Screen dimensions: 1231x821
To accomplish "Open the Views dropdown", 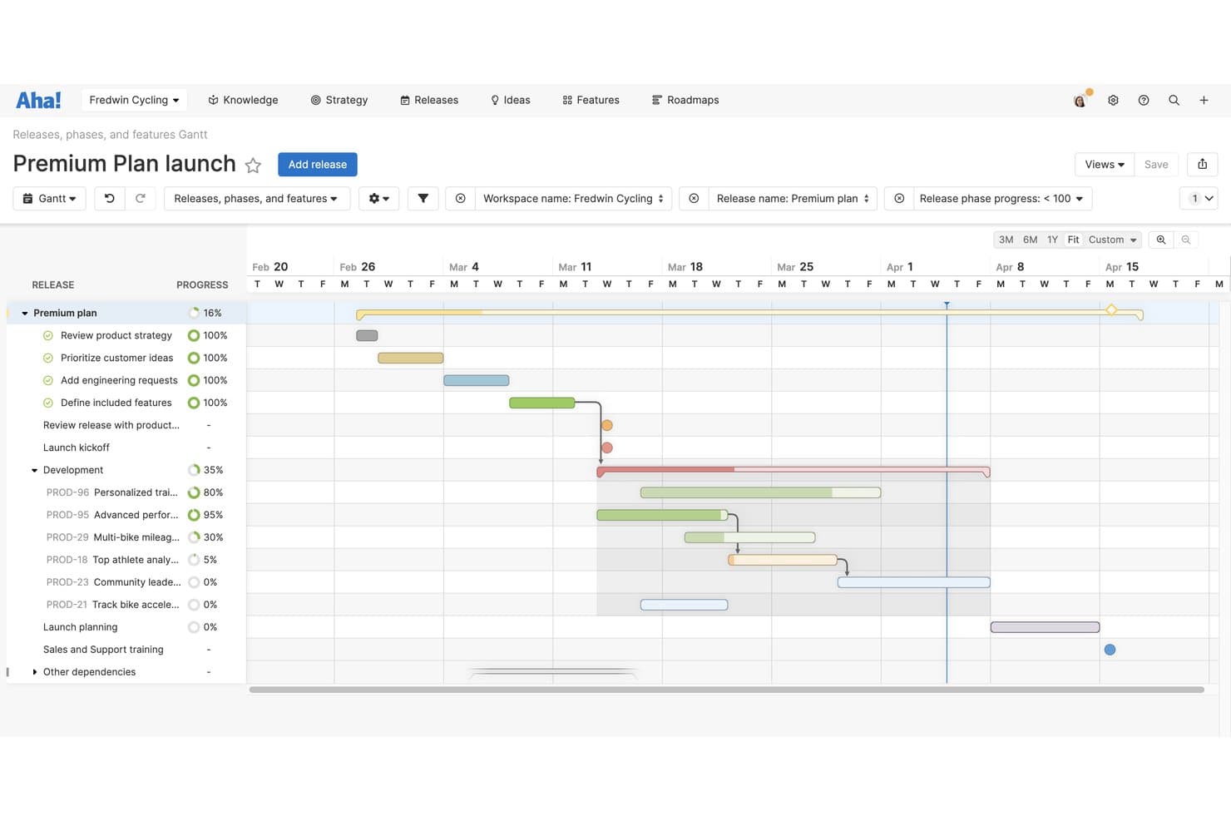I will (x=1105, y=164).
